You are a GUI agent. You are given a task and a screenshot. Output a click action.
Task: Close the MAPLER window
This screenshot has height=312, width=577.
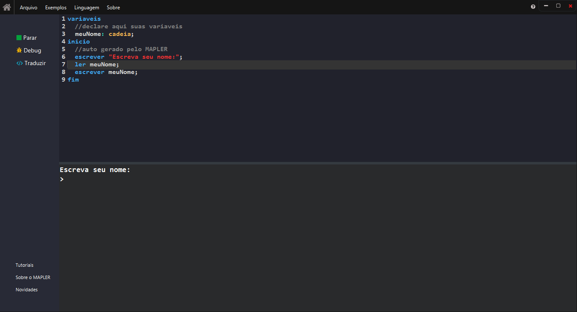(x=570, y=6)
